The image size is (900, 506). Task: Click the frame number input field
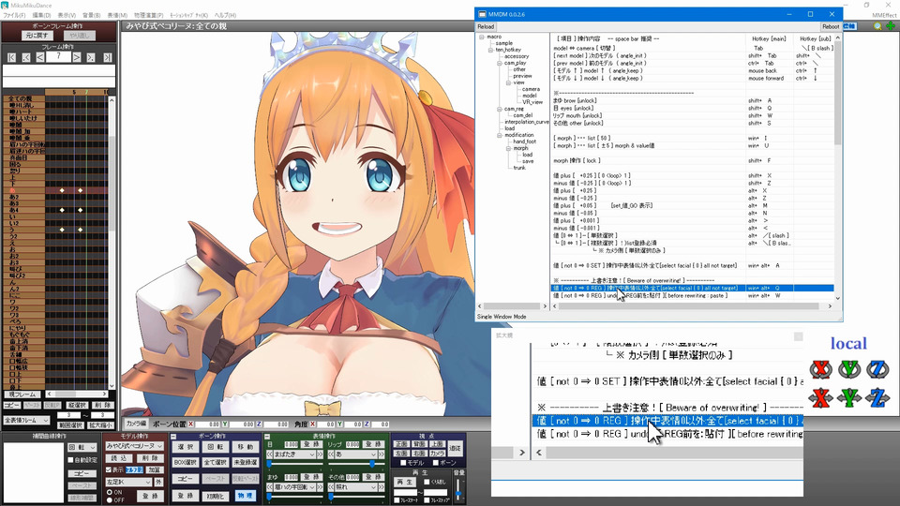[58, 57]
